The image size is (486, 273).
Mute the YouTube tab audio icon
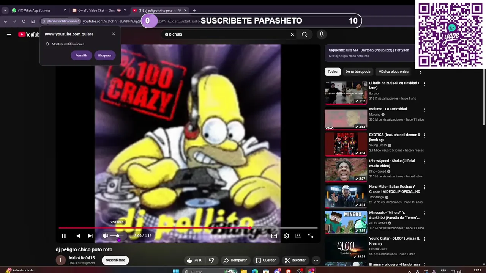179,11
